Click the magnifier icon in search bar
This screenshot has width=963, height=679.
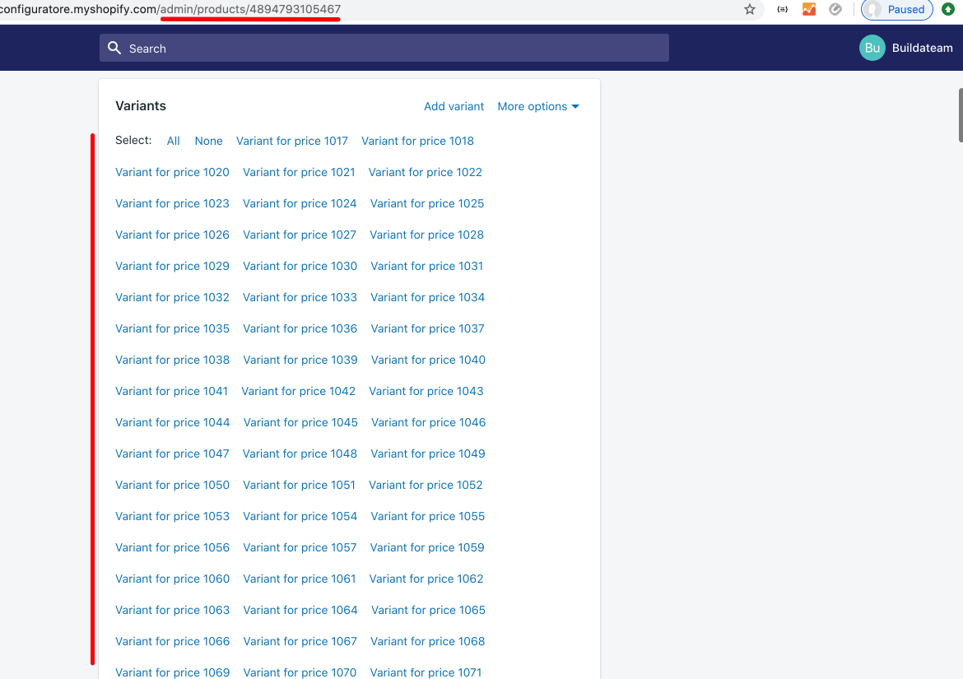(x=114, y=49)
